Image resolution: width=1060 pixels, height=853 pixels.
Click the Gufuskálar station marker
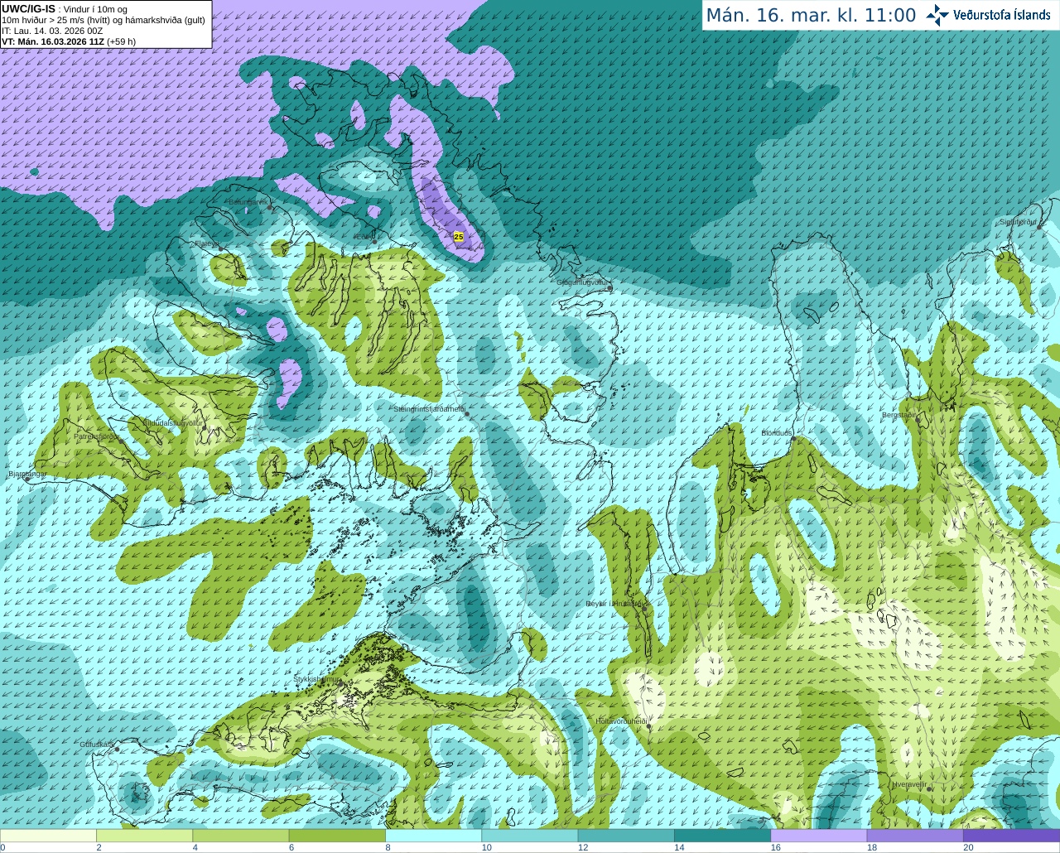pyautogui.click(x=117, y=749)
